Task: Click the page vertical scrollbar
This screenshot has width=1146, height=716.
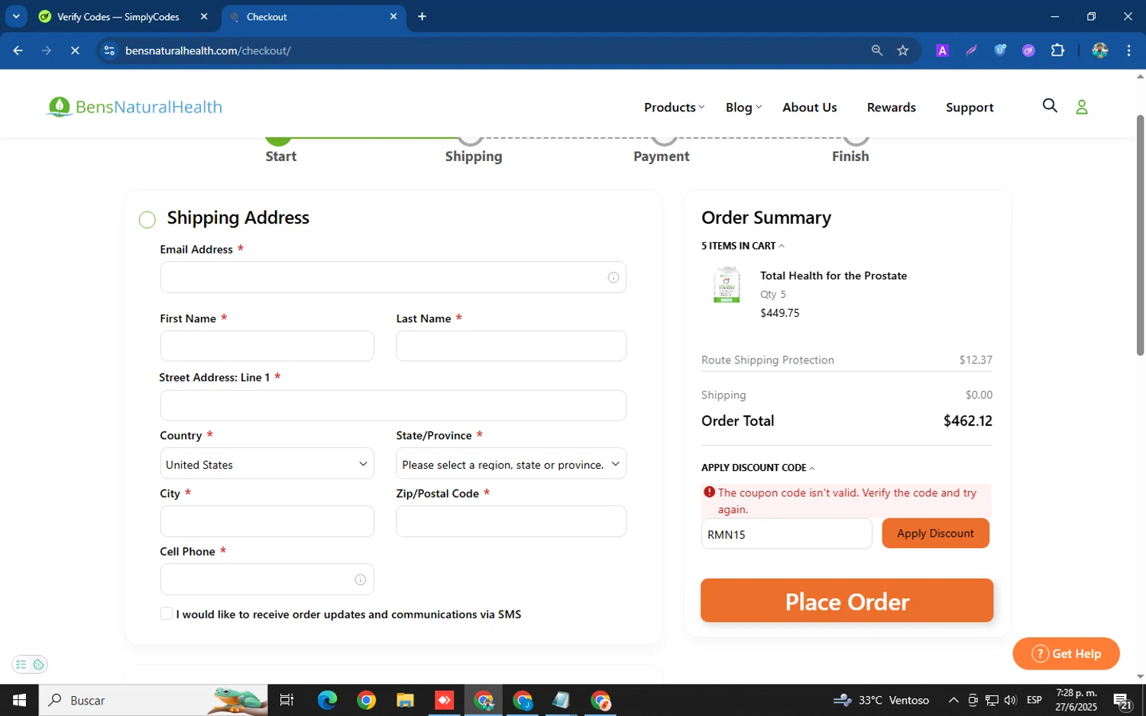Action: (x=1140, y=235)
